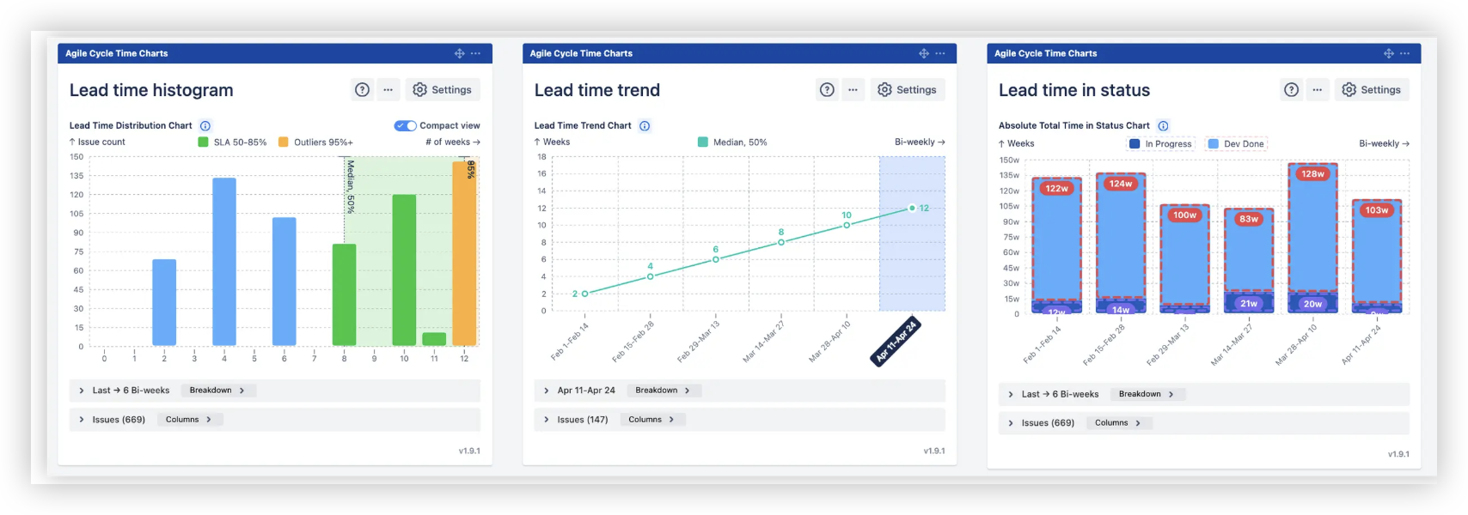Open Settings for Lead time histogram
The height and width of the screenshot is (515, 1468).
point(443,89)
